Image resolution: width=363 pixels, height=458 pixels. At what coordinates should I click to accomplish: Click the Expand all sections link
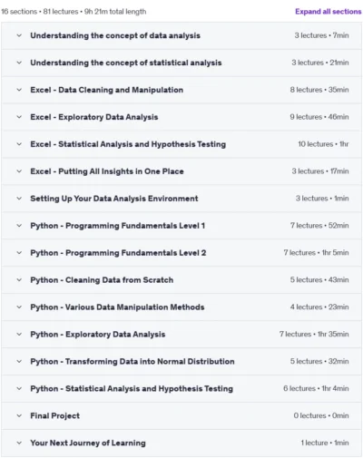pos(329,12)
